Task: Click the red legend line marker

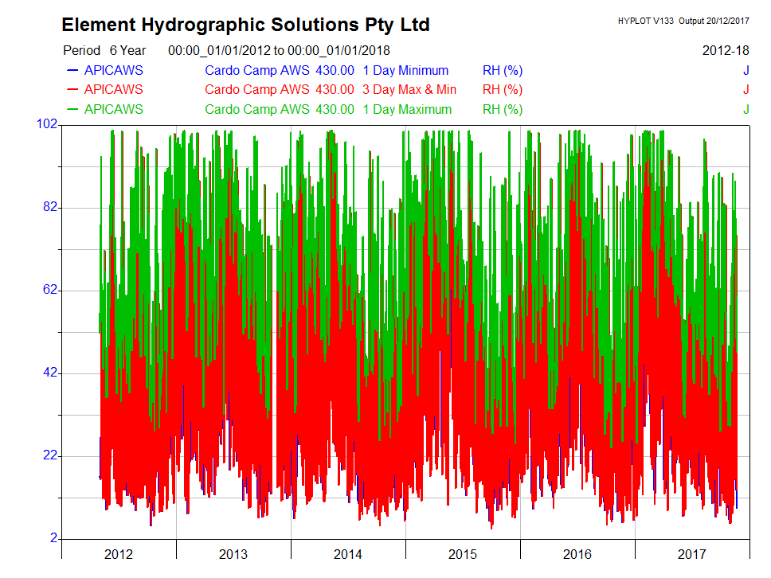Action: tap(72, 90)
